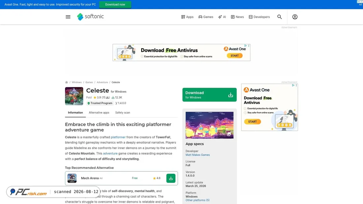This screenshot has height=204, width=363.
Task: Open user account profile icon
Action: (295, 17)
